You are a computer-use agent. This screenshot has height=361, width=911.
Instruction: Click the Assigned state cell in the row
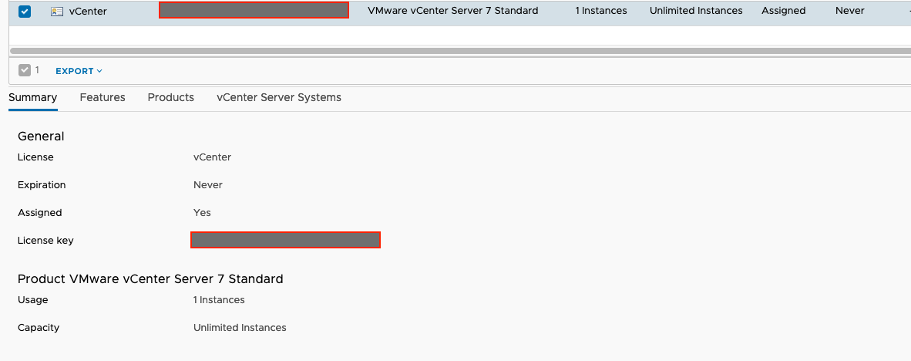click(783, 11)
